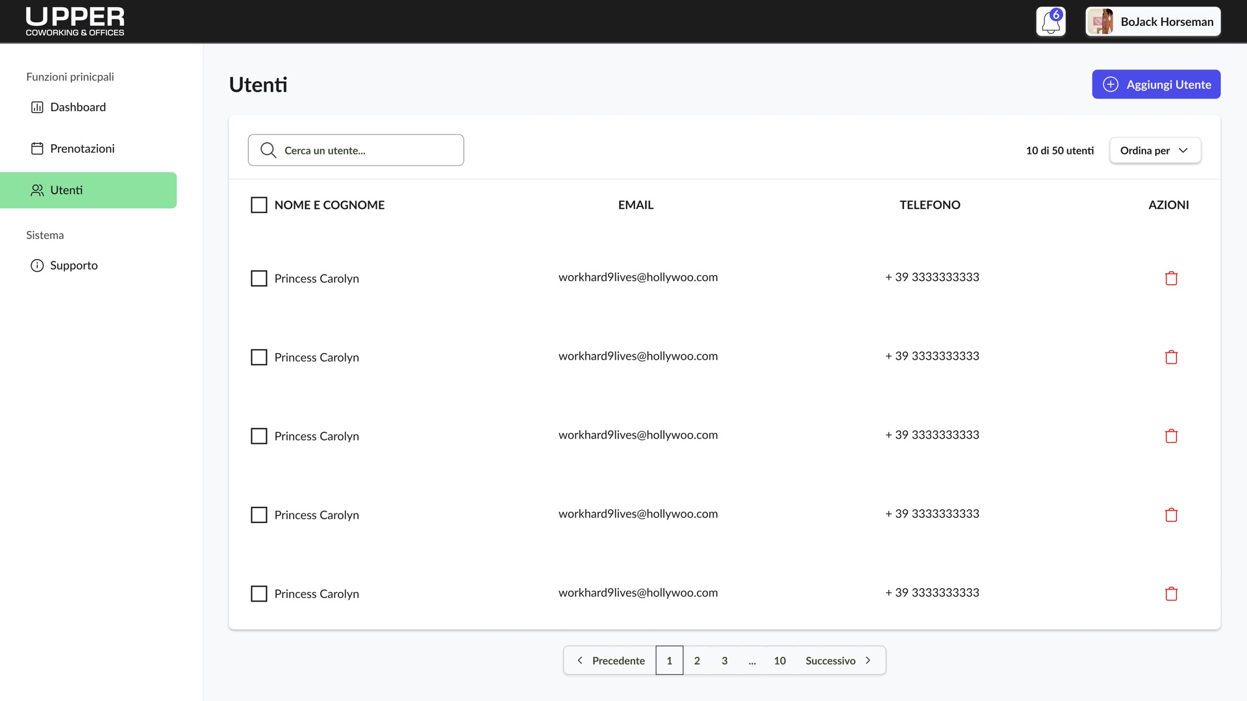This screenshot has height=701, width=1247.
Task: Open the Ordina per dropdown
Action: point(1155,150)
